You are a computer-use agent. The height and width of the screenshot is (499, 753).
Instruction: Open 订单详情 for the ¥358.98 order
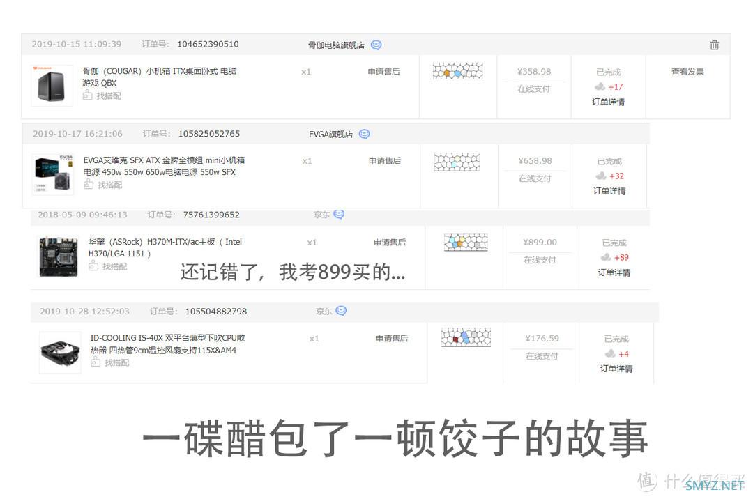608,102
